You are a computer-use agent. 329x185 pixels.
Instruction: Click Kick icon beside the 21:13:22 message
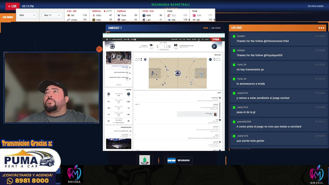(x=234, y=65)
